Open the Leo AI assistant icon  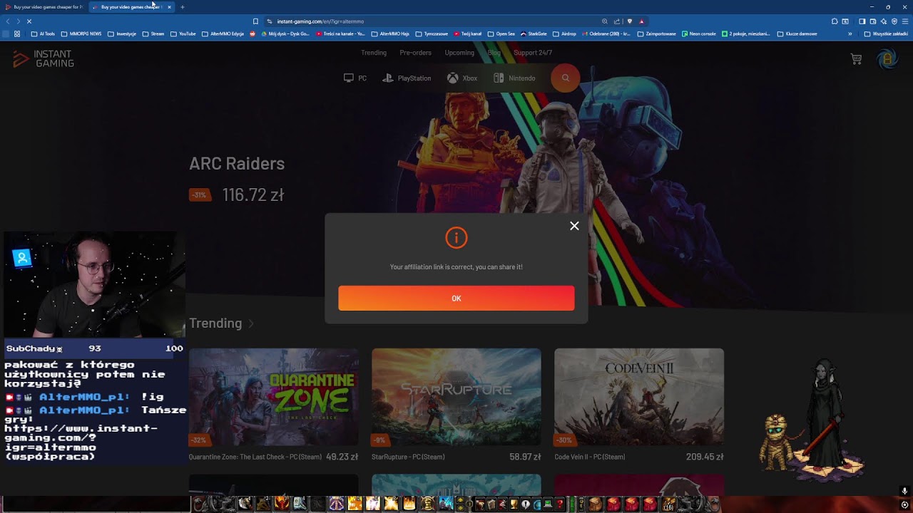coord(883,21)
